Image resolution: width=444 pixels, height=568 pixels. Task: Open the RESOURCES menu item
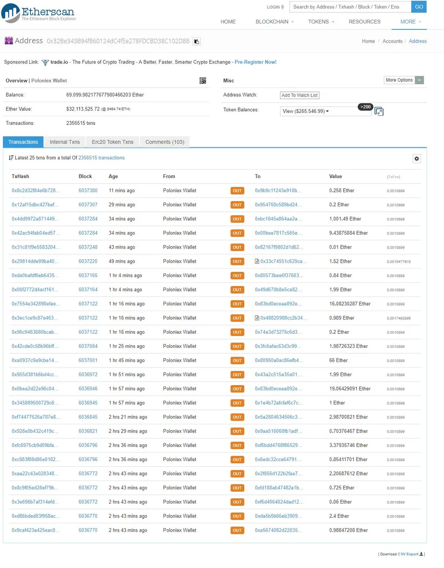pyautogui.click(x=365, y=22)
